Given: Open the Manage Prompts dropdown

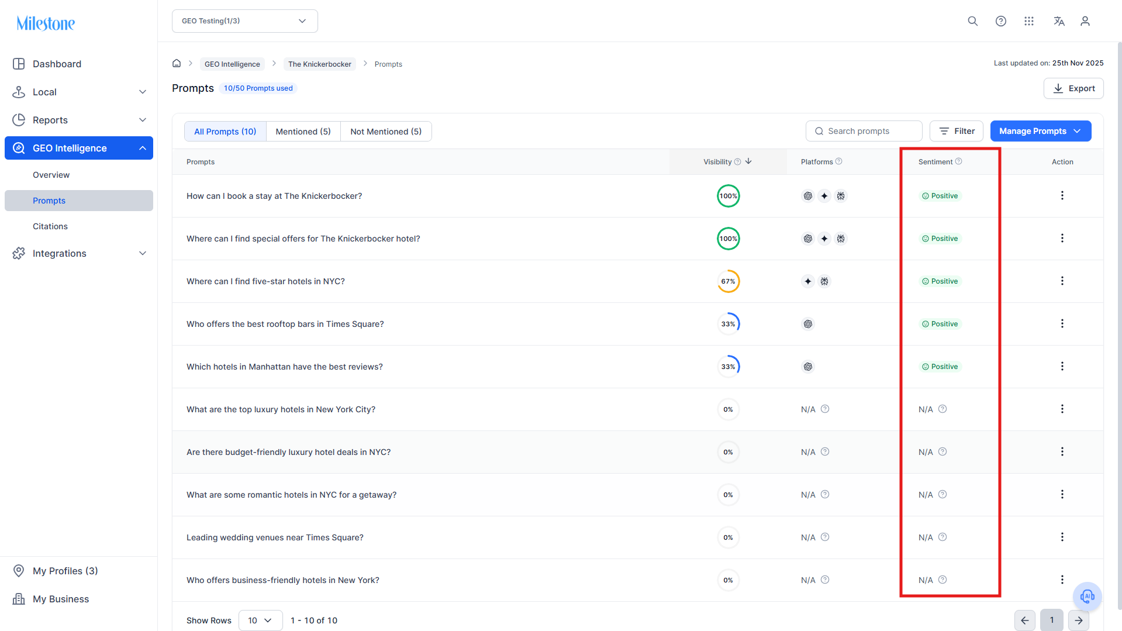Looking at the screenshot, I should pos(1041,131).
